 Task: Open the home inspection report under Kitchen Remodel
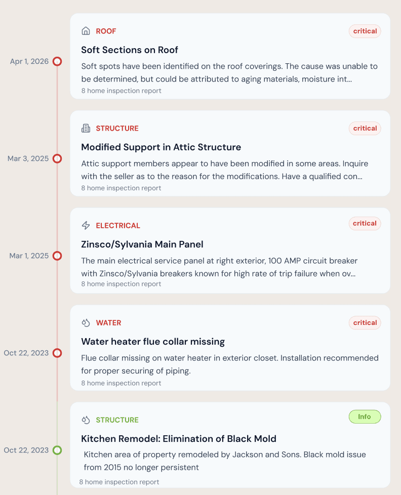[119, 482]
